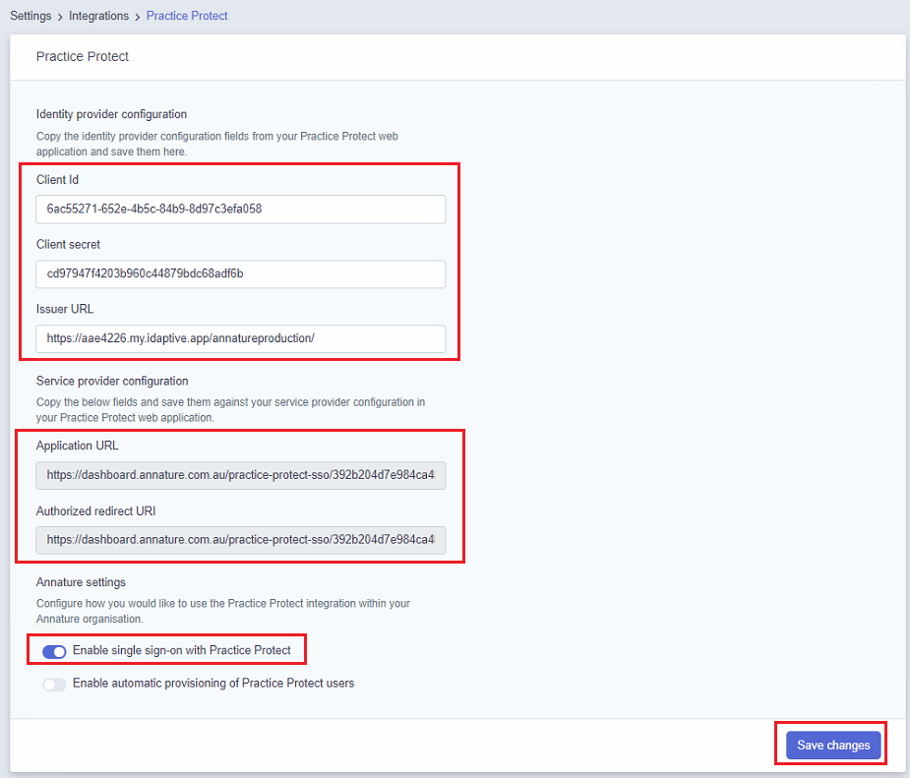
Task: Click 'Configure how you would like to use' description
Action: pyautogui.click(x=223, y=611)
